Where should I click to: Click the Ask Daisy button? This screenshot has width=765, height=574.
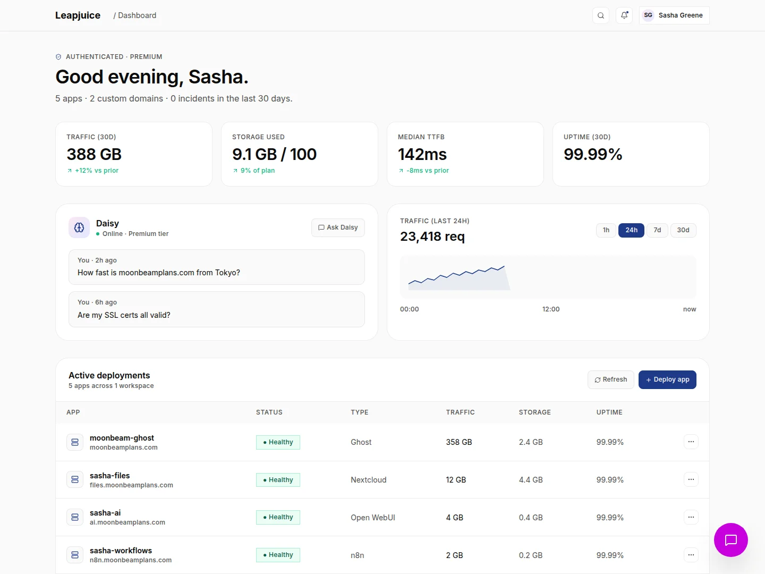point(338,227)
